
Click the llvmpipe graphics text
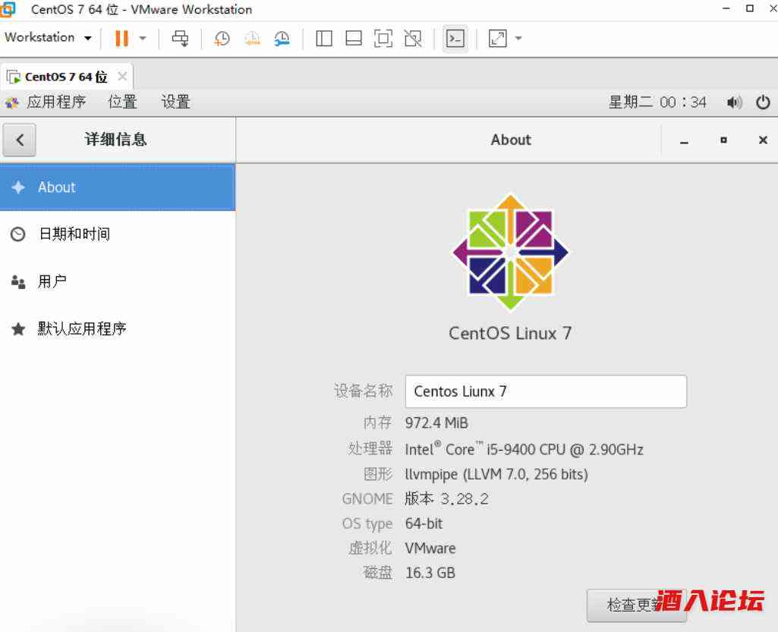pos(496,474)
